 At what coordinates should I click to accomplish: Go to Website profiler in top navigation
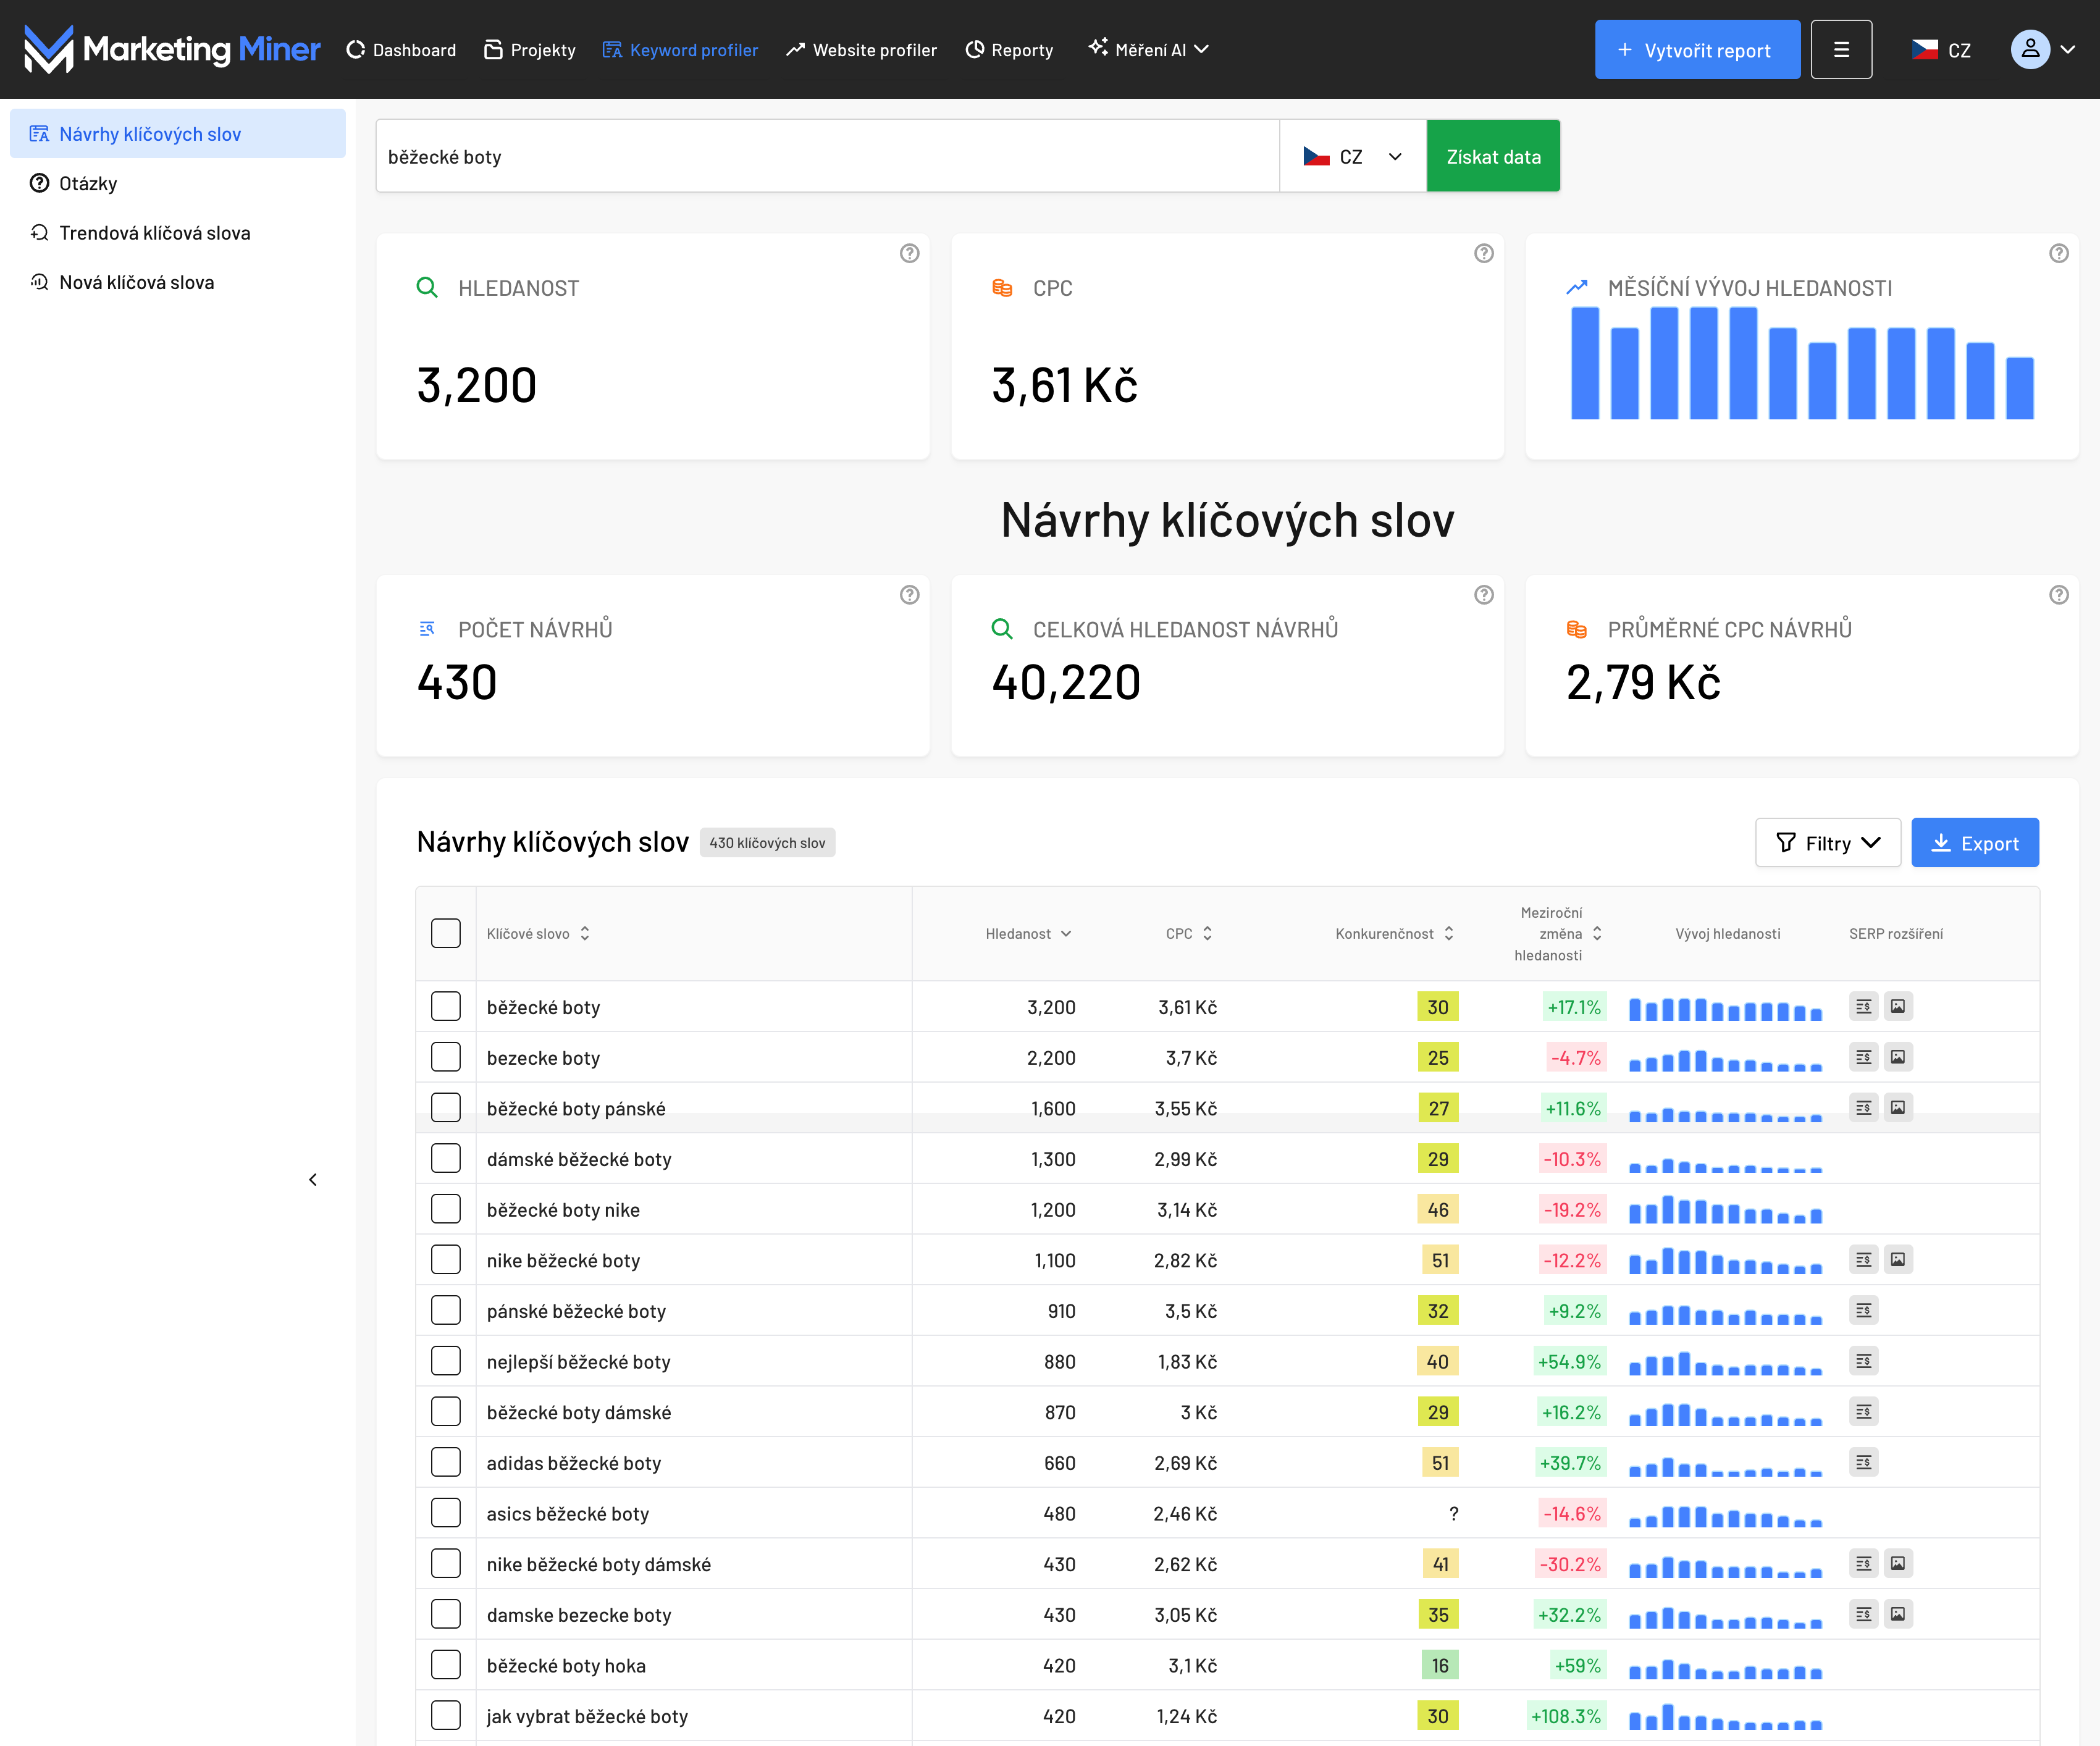(x=861, y=49)
